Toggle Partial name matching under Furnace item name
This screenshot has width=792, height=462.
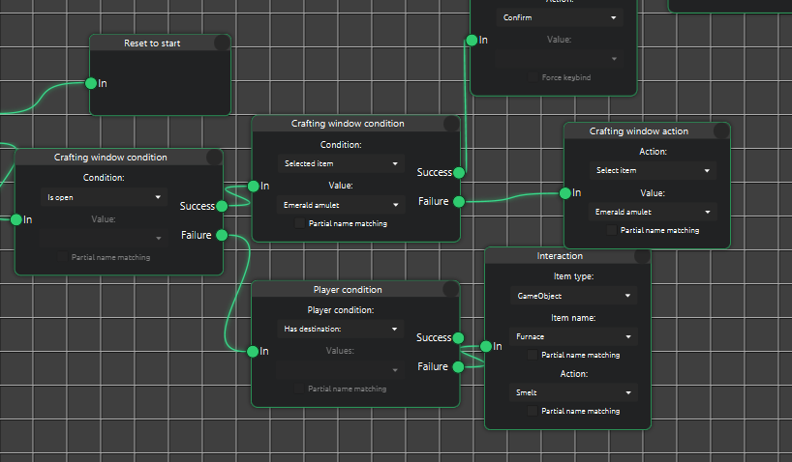tap(532, 355)
